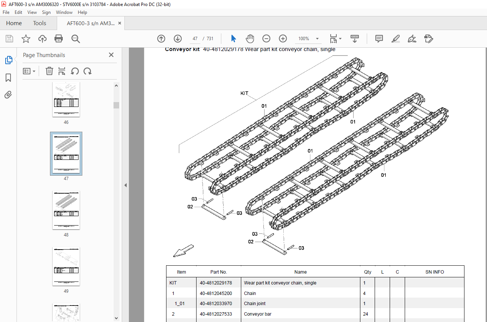The height and width of the screenshot is (322, 487).
Task: Print the document
Action: (x=59, y=39)
